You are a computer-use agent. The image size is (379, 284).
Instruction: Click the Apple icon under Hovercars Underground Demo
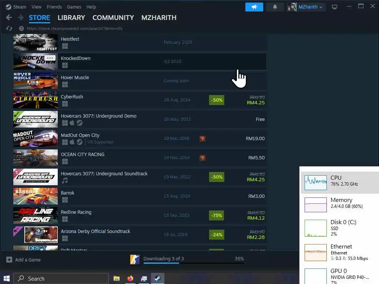tap(72, 123)
